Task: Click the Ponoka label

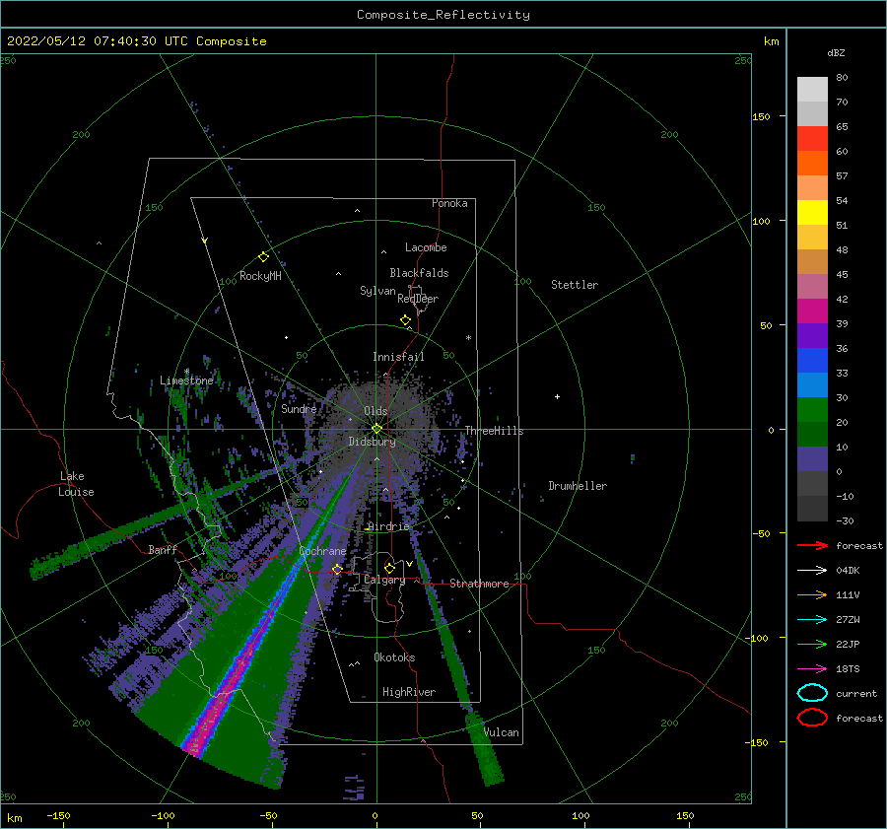Action: tap(449, 203)
